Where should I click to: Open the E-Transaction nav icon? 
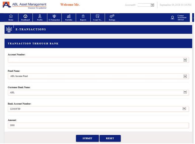(54, 17)
